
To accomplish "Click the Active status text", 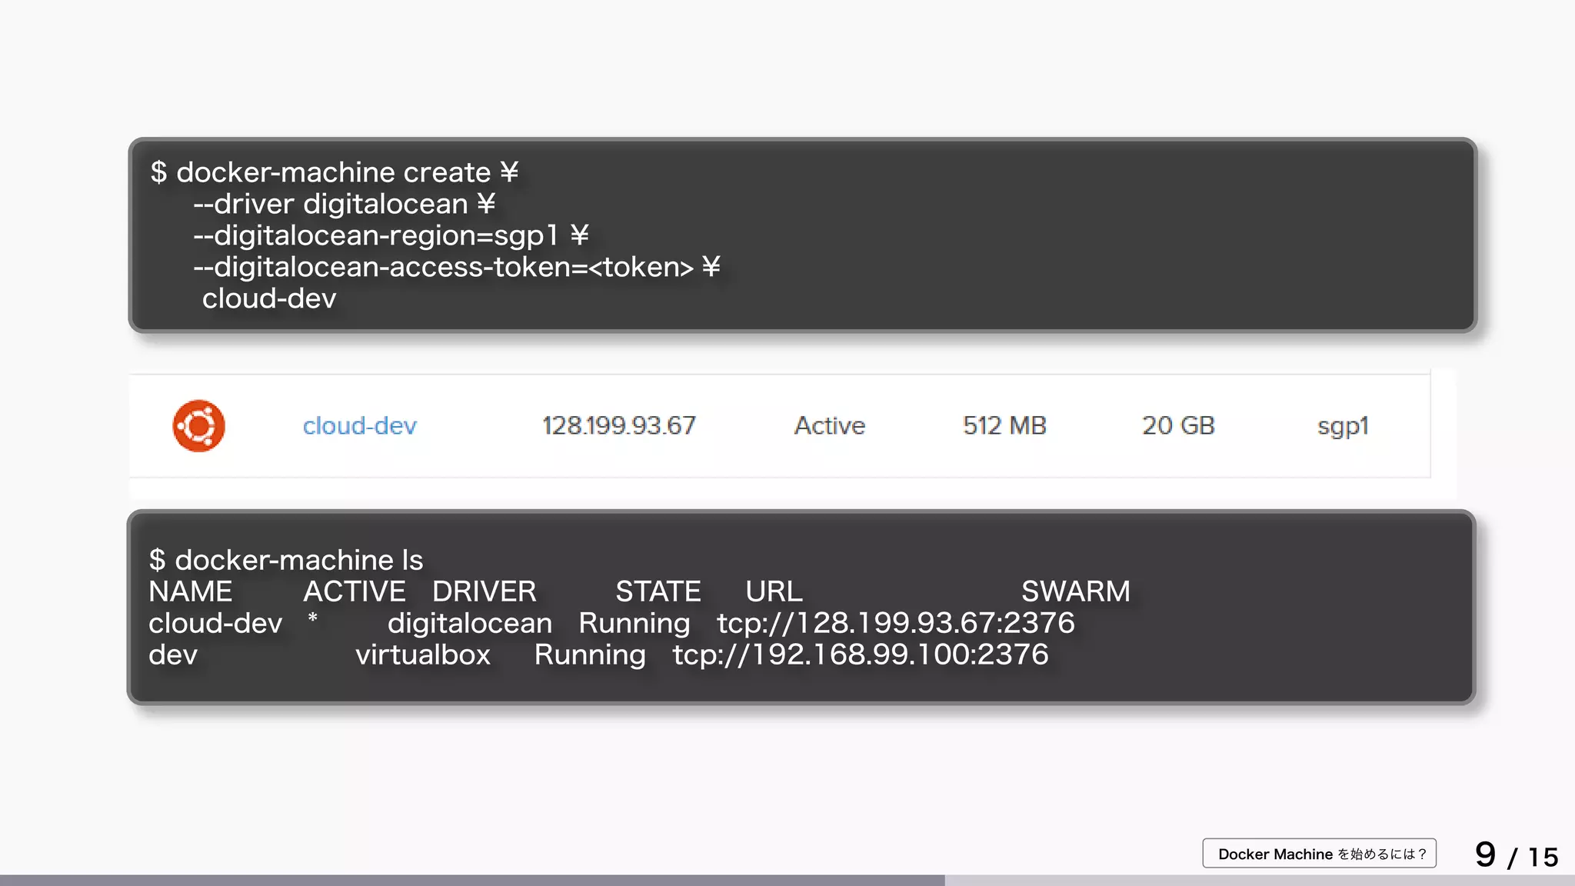I will click(x=829, y=425).
